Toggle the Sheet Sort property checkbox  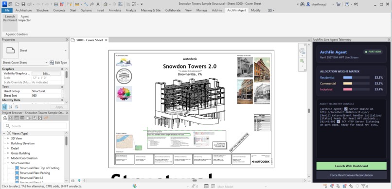(63, 96)
